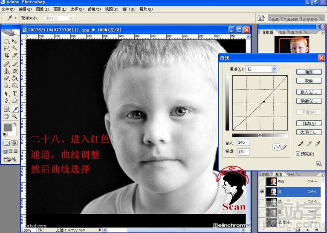This screenshot has height=233, width=327.
Task: Click the Jump to ImageReady icon
Action: coord(10,159)
